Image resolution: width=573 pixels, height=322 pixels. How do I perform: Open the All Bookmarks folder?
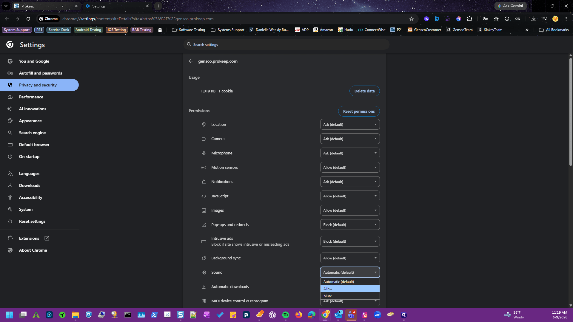click(x=554, y=30)
